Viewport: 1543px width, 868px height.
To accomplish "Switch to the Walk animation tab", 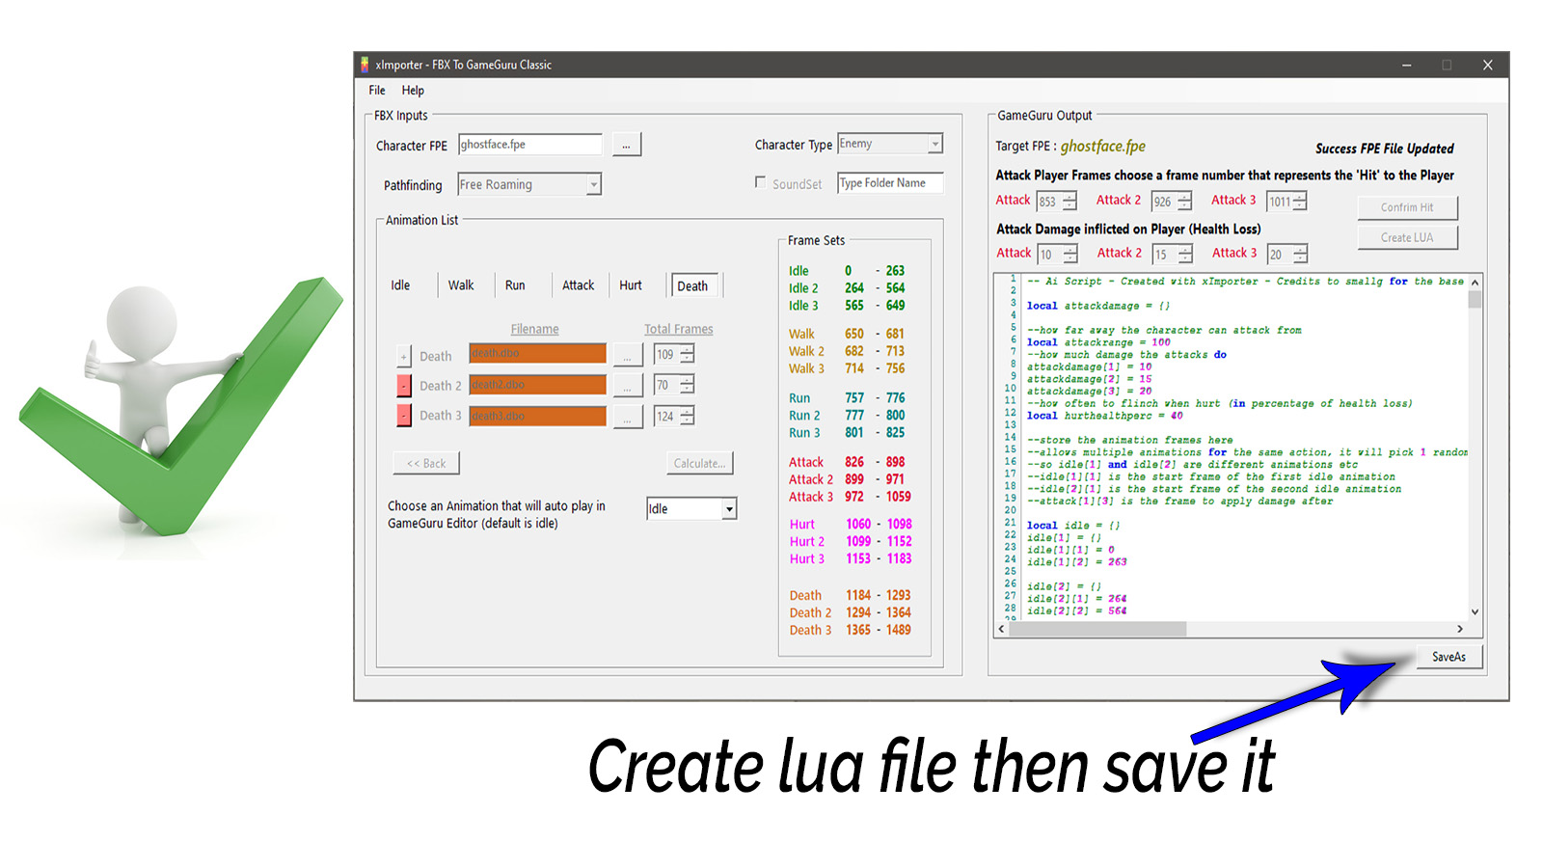I will [x=461, y=285].
